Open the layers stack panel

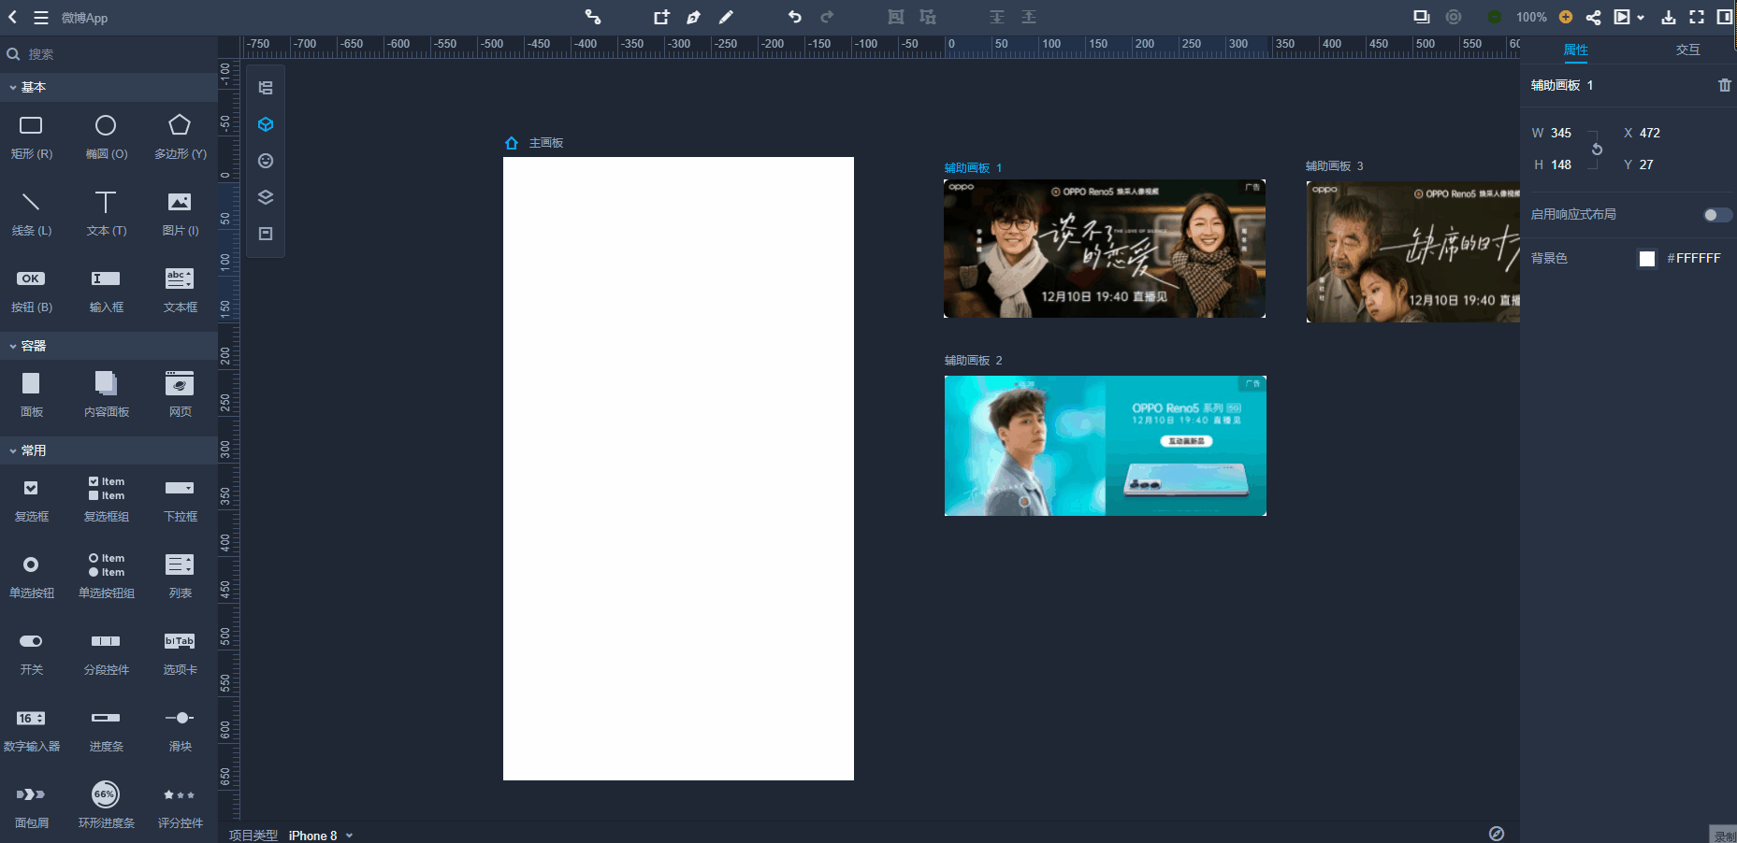[266, 197]
